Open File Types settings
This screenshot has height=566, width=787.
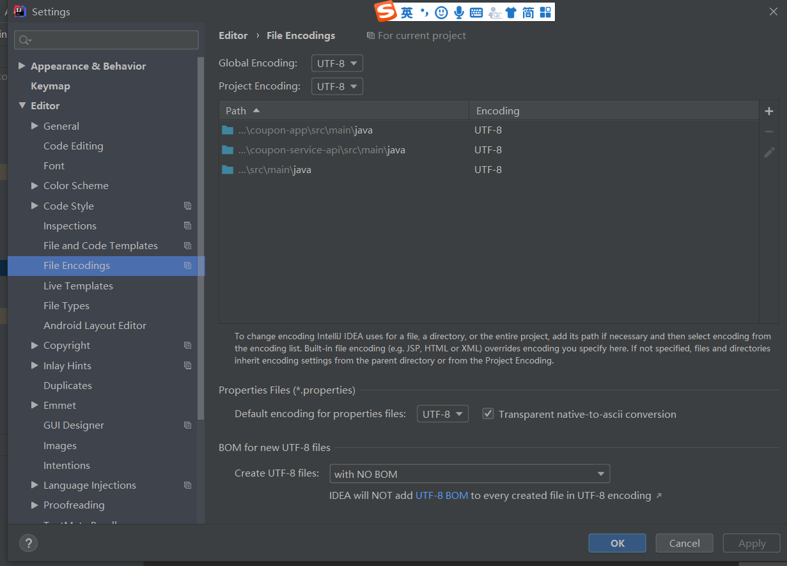[x=66, y=305]
